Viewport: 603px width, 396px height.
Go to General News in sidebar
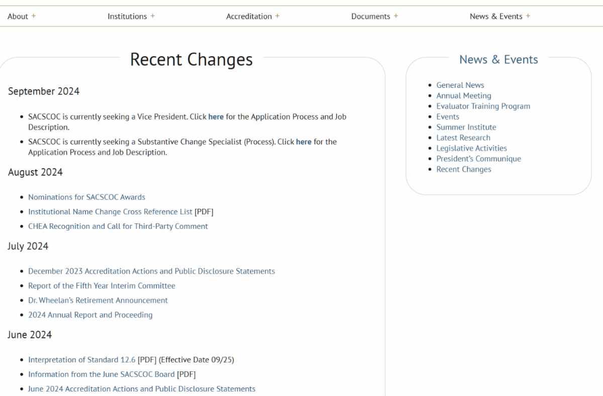(x=460, y=85)
